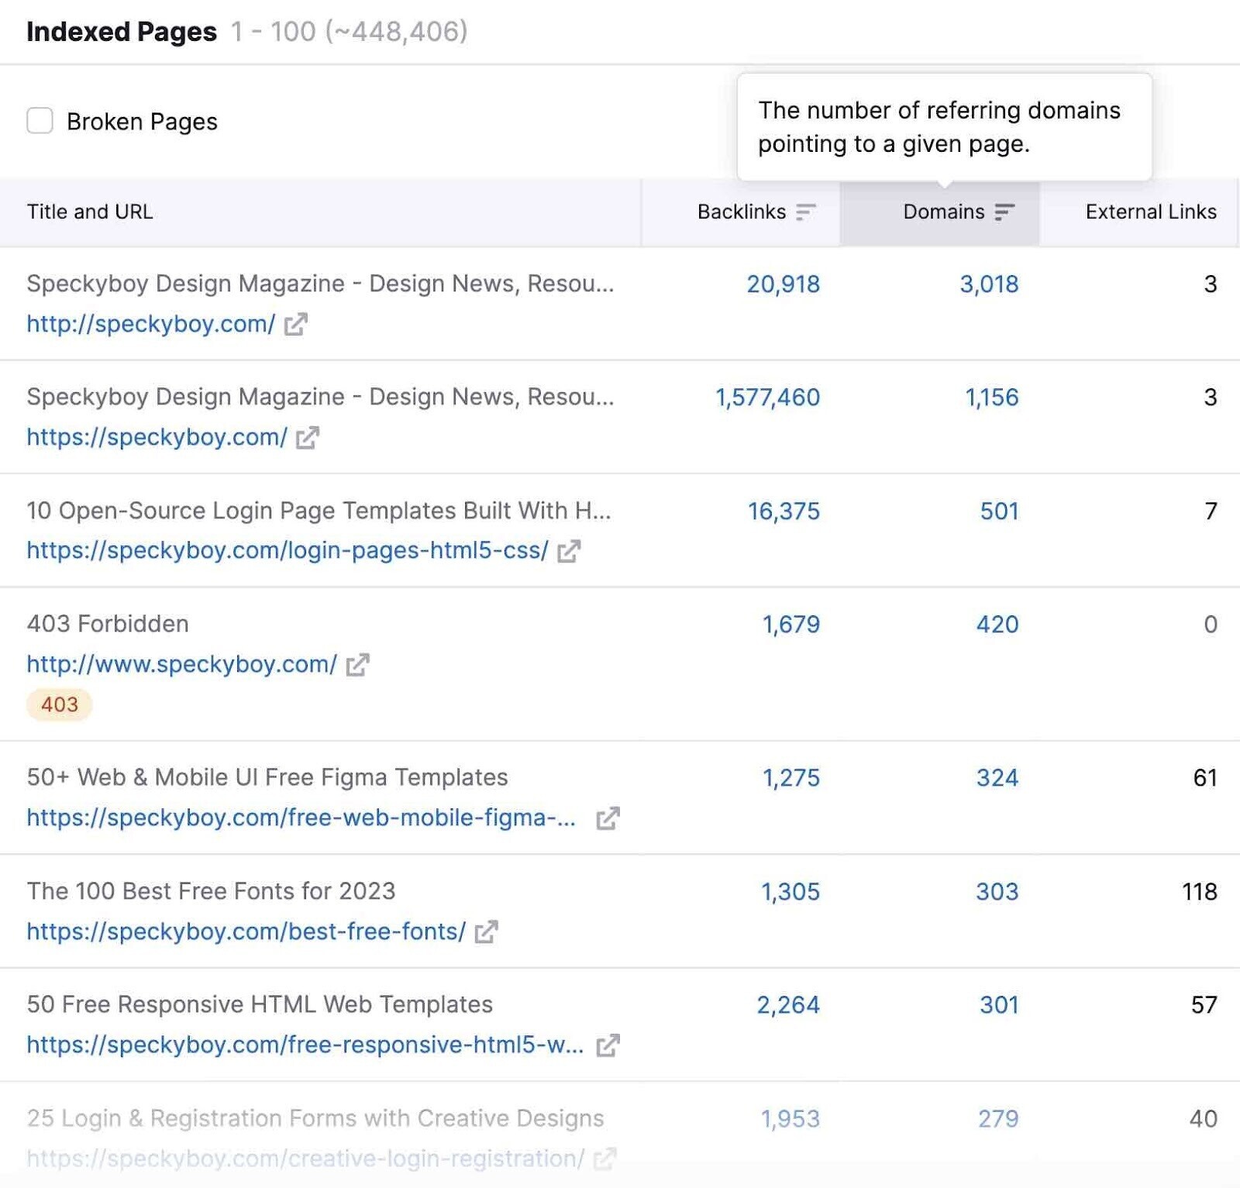Image resolution: width=1240 pixels, height=1188 pixels.
Task: Open backlinks count 1,953
Action: (x=790, y=1119)
